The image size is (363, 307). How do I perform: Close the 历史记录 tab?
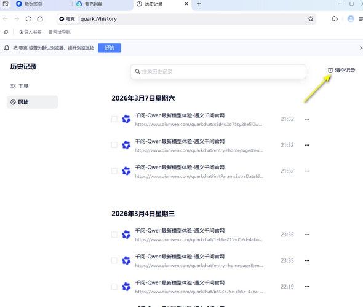click(186, 4)
